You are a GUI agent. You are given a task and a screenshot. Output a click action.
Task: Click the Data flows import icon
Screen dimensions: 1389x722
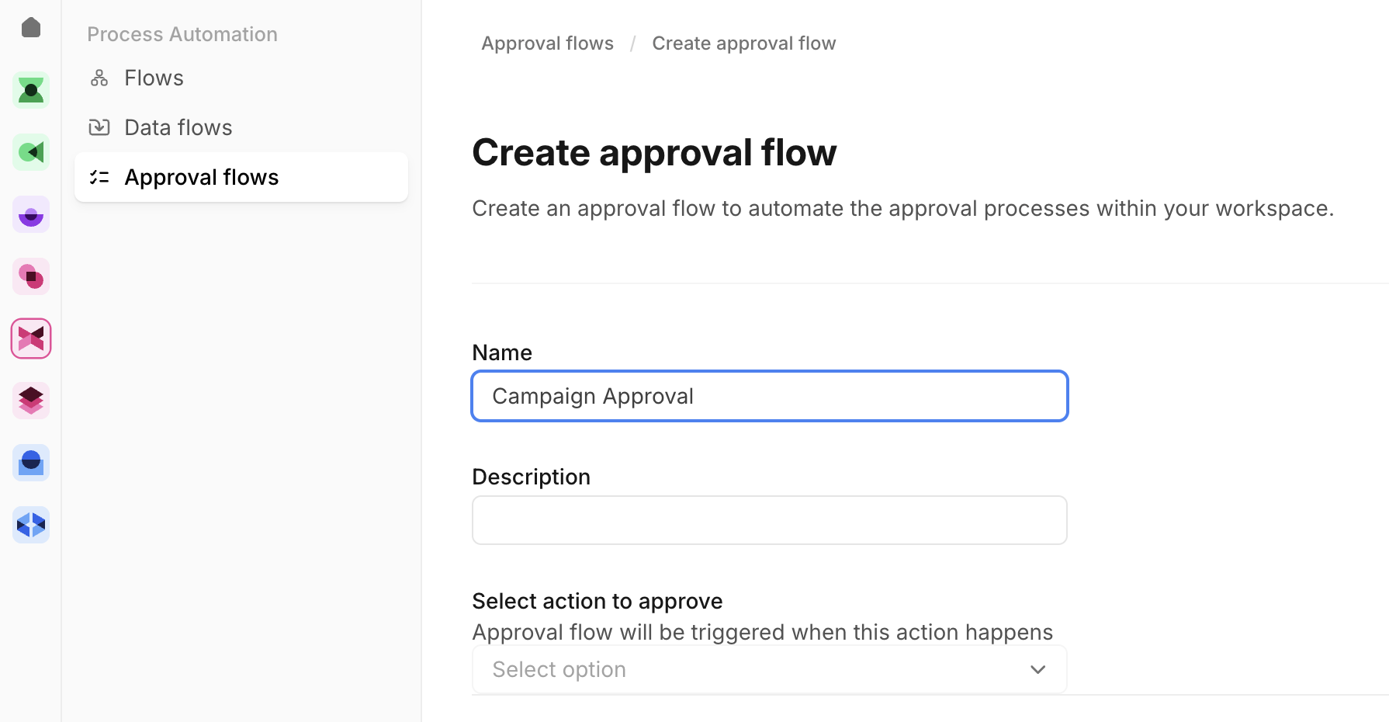point(99,127)
